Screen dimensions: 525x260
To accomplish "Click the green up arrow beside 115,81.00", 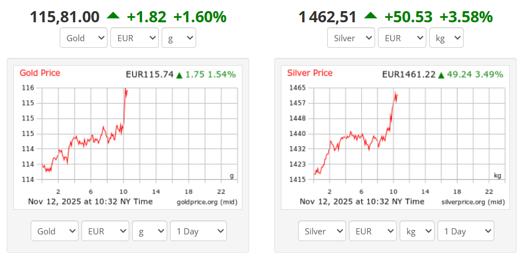I will coord(113,16).
